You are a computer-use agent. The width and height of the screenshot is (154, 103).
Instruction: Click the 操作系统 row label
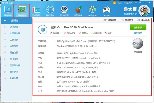click(42, 46)
